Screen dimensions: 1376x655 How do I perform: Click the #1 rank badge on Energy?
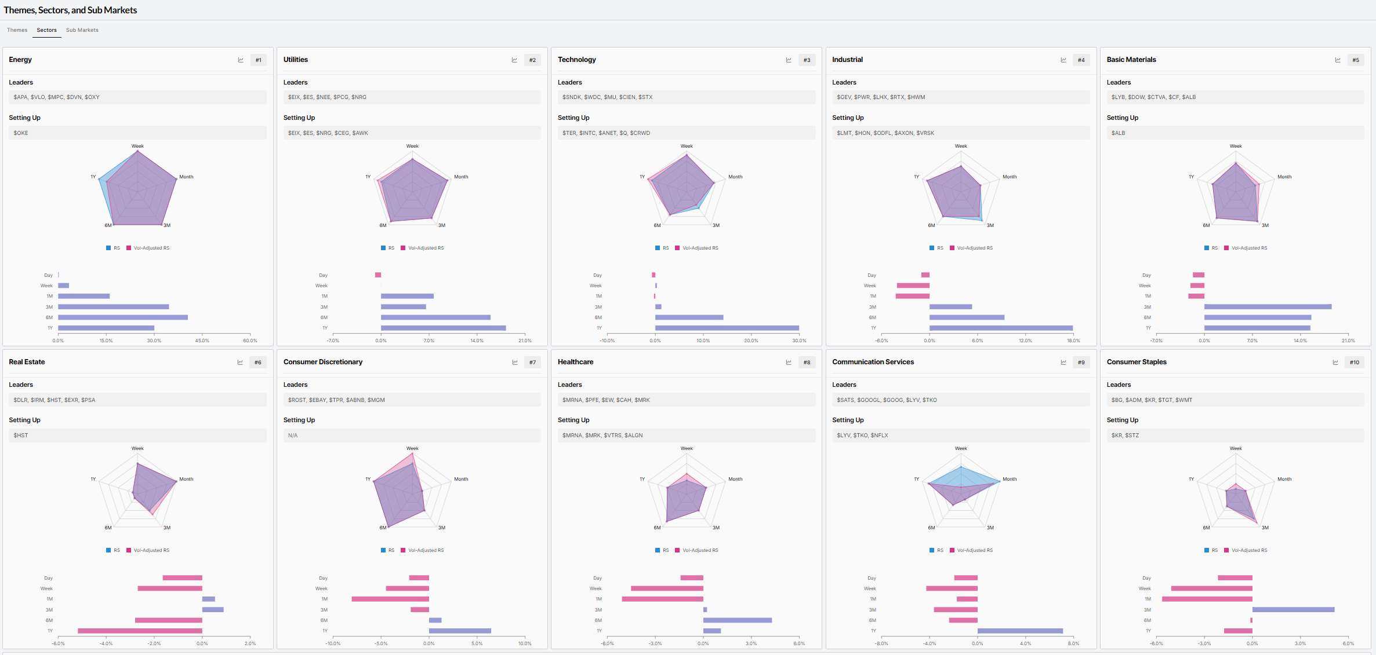click(259, 60)
